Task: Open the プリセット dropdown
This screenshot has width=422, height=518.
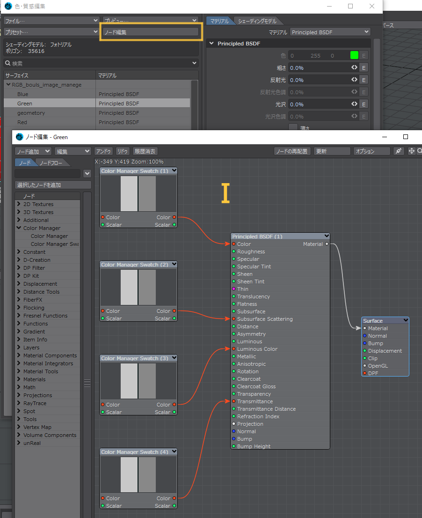Action: (51, 32)
